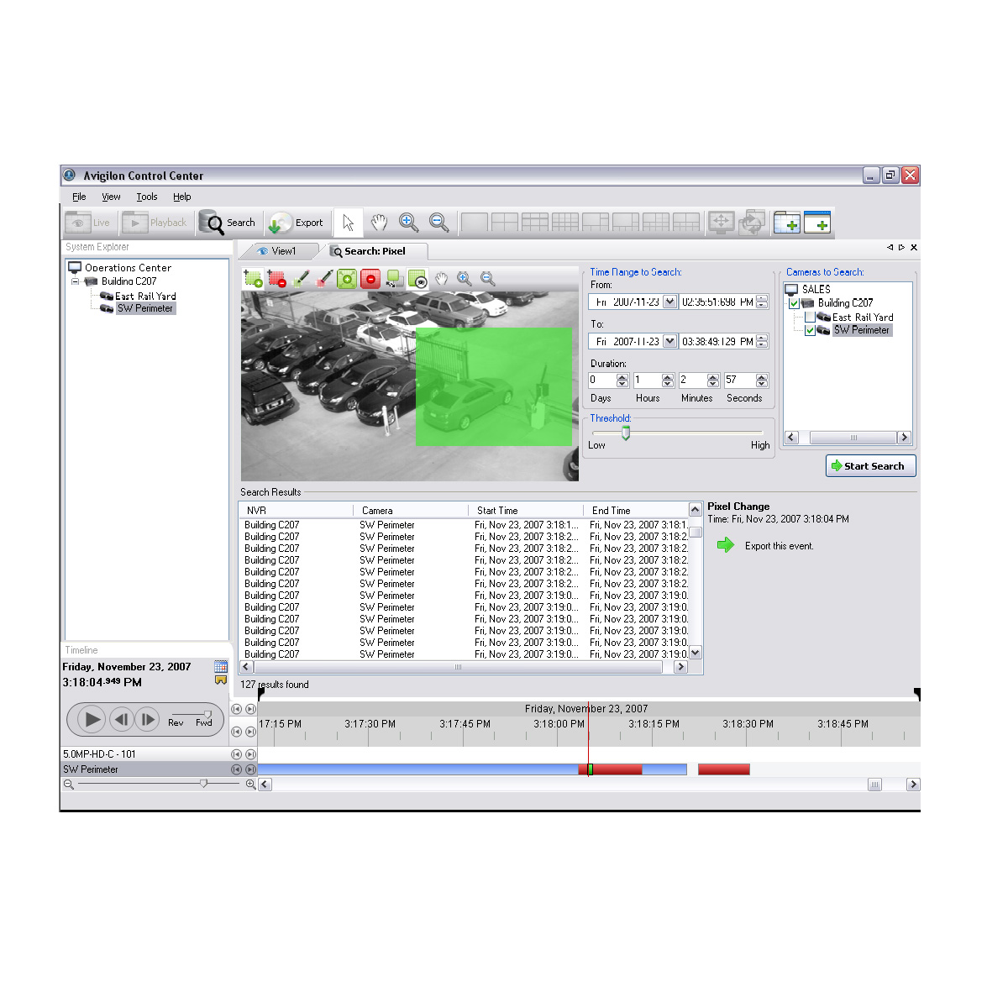Click the green select-all area icon
The width and height of the screenshot is (1008, 1008).
coord(347,279)
